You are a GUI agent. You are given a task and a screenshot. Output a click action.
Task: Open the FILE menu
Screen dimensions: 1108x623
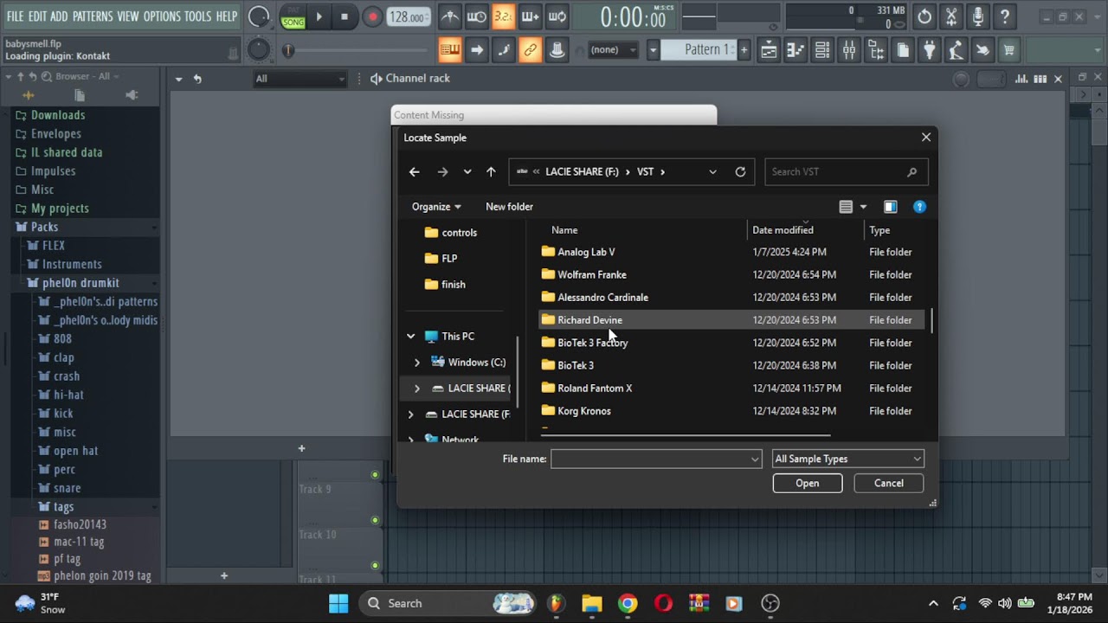(x=16, y=16)
